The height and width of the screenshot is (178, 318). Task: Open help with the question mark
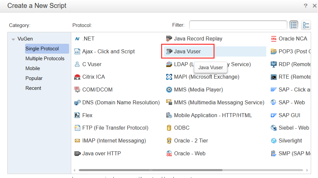[x=305, y=6]
